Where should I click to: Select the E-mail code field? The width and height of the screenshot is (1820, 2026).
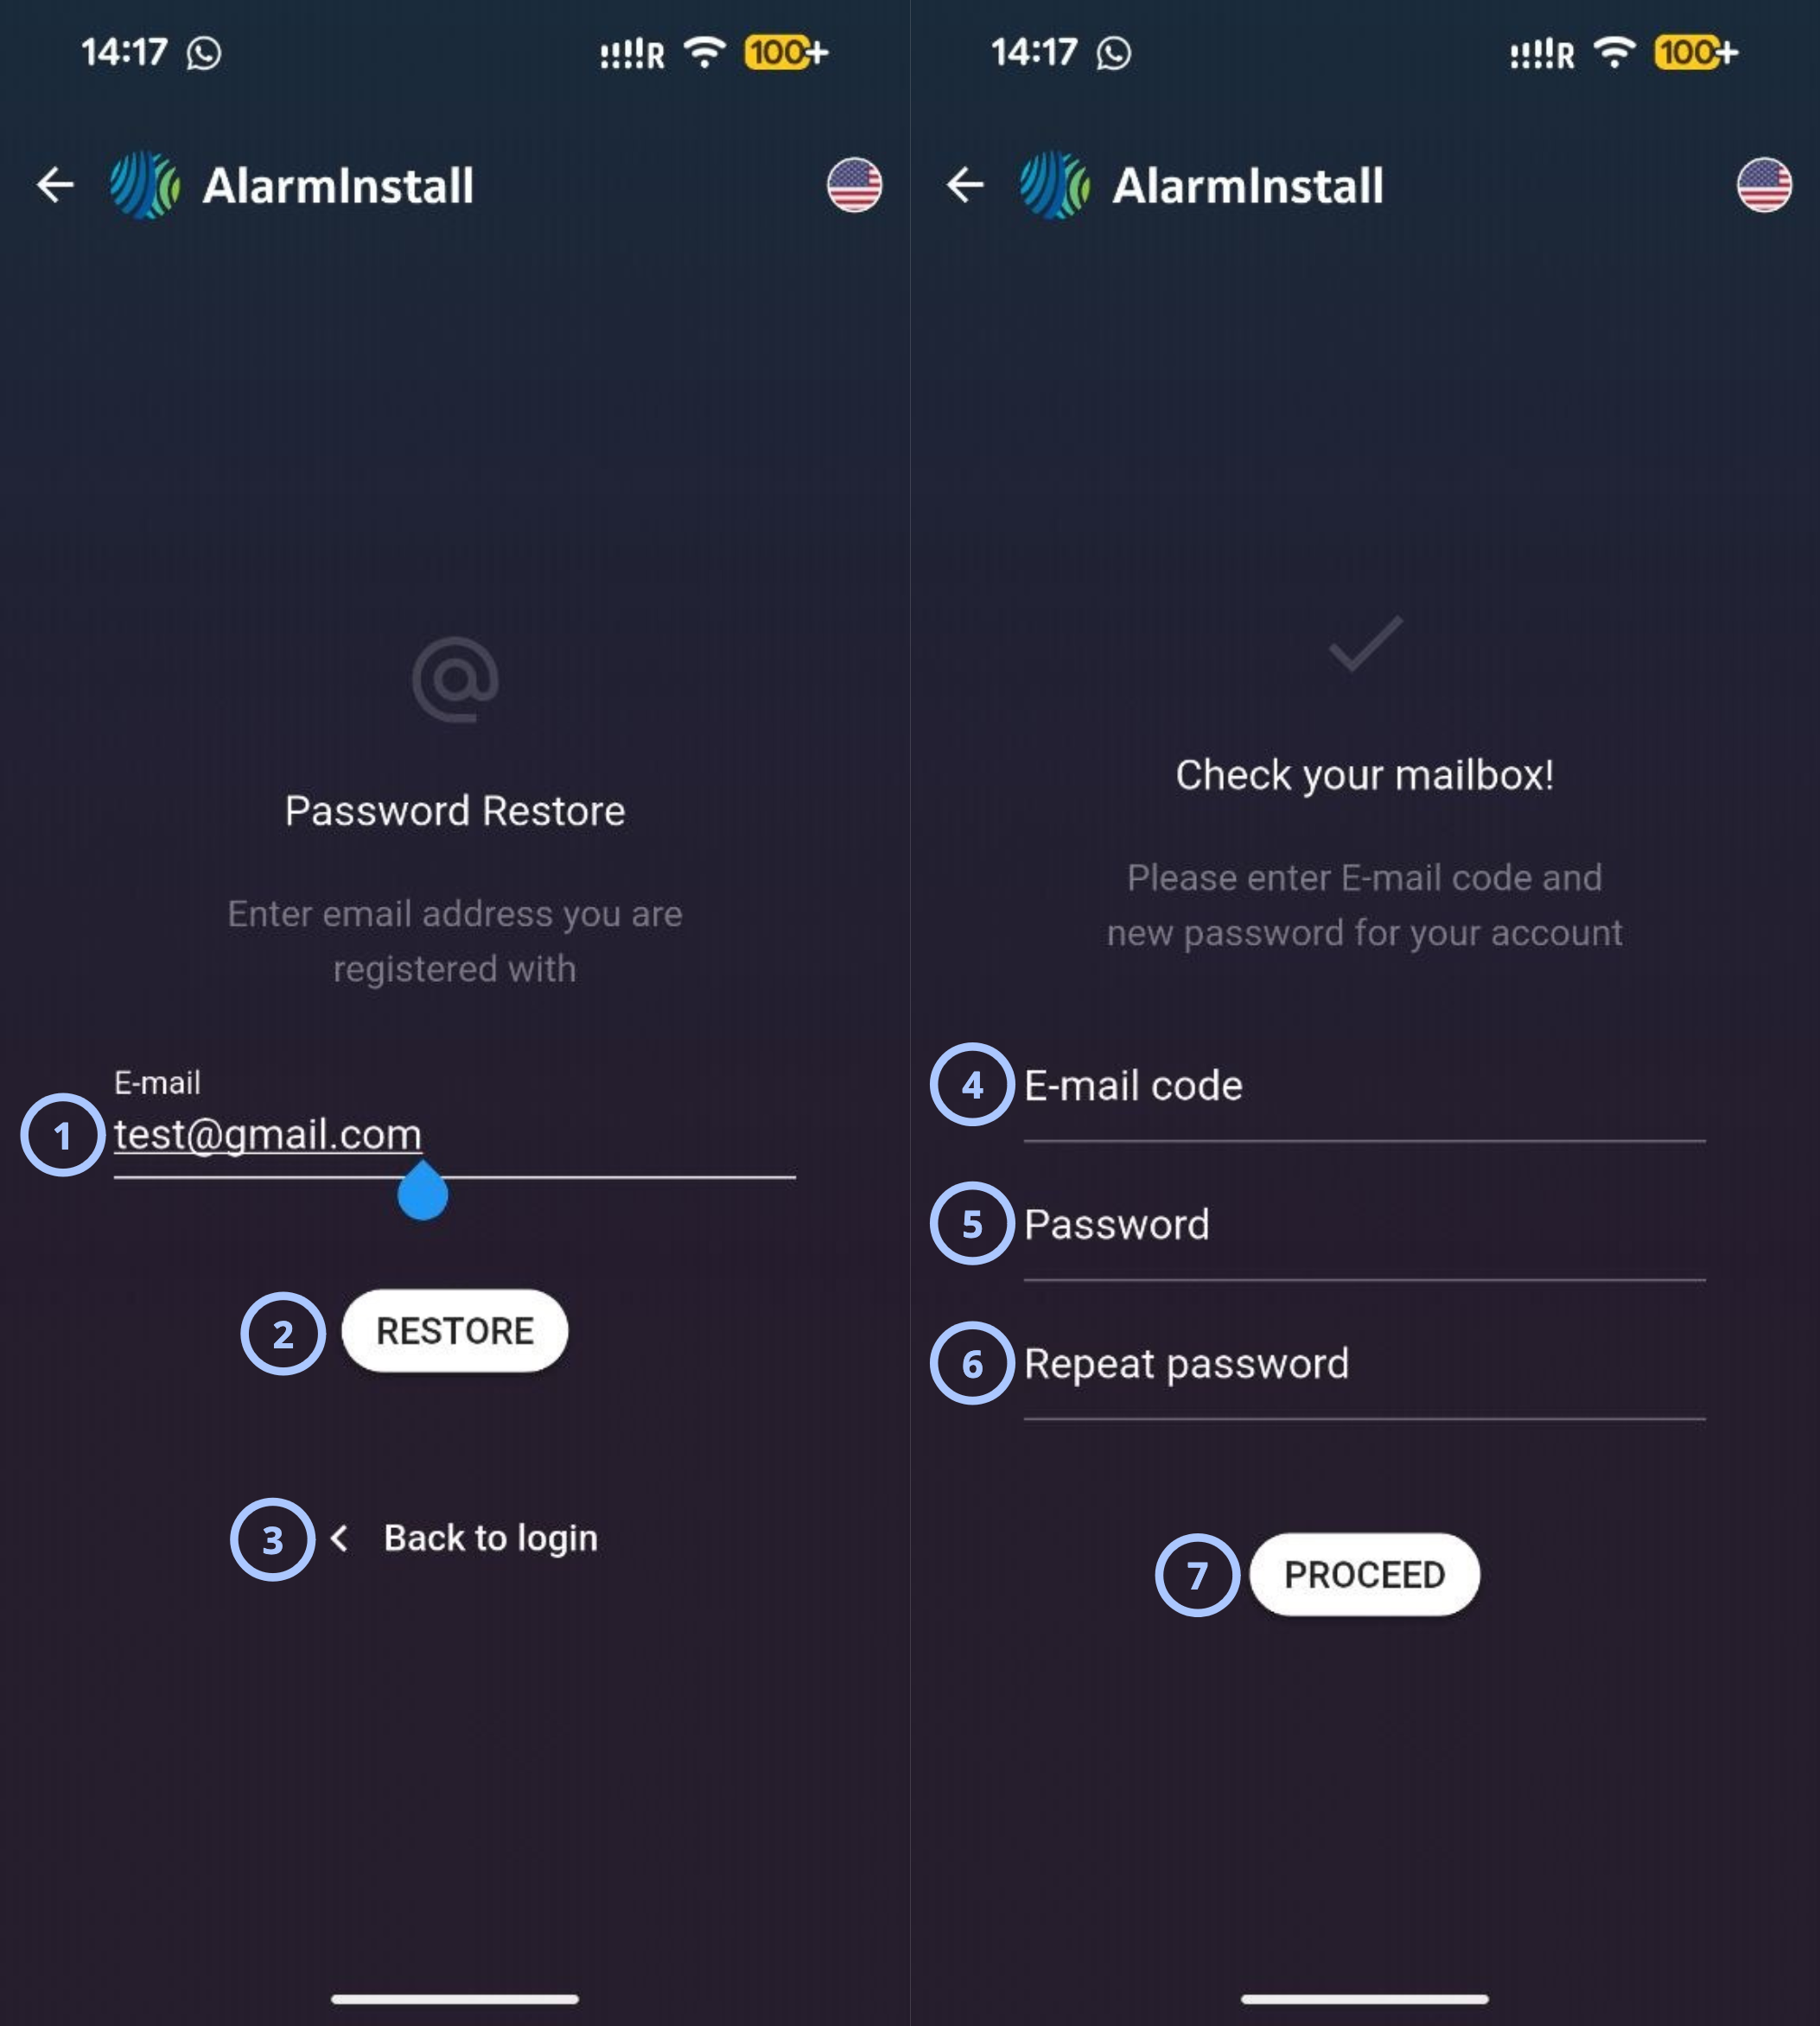pos(1364,1090)
